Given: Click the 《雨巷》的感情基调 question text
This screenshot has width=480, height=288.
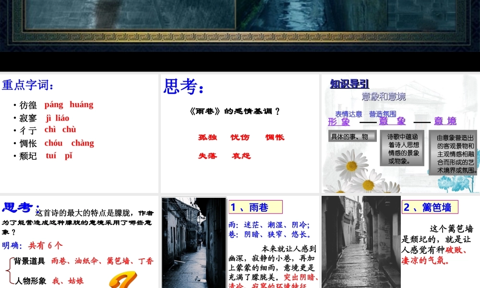Looking at the screenshot, I should tap(234, 111).
